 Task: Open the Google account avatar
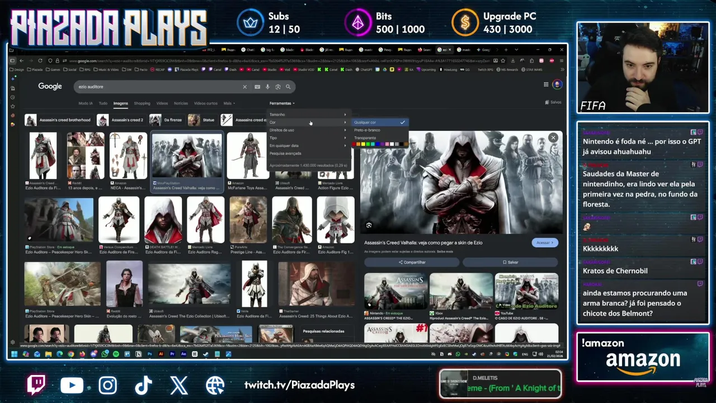557,85
